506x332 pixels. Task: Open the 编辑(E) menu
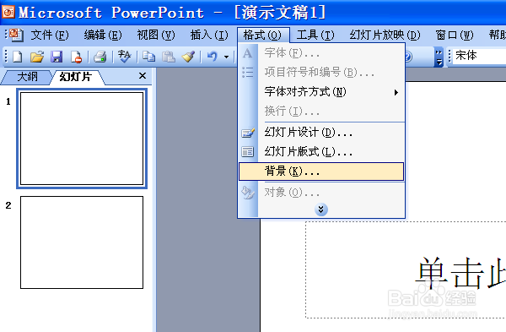(x=103, y=35)
